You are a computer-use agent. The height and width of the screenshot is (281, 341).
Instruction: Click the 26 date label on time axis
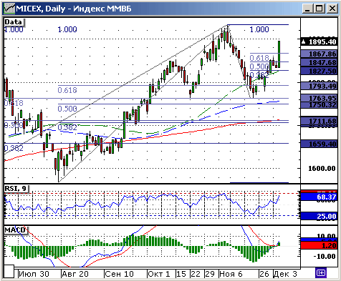click(x=264, y=274)
